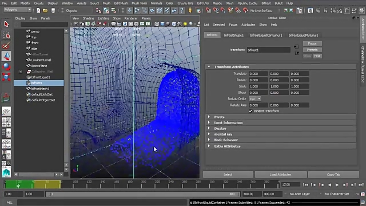Screen dimensions: 366x206
Task: Collapse the Transform Attributes section
Action: coord(209,67)
